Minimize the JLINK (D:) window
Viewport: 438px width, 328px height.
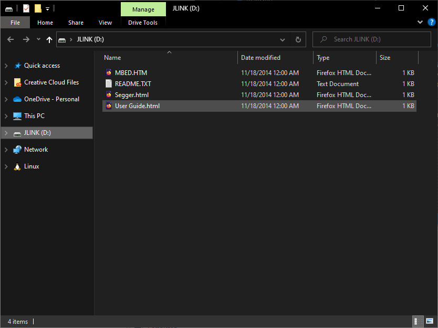click(x=378, y=8)
